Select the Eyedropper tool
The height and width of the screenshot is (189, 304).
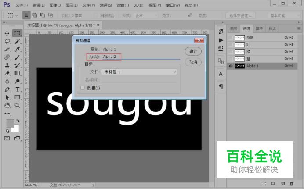(x=17, y=49)
